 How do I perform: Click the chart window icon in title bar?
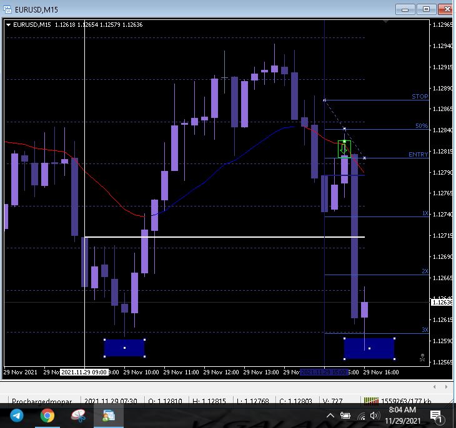tap(7, 9)
